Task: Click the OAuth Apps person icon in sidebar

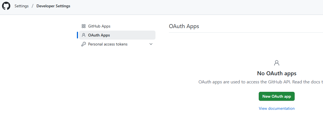Action: (x=84, y=35)
